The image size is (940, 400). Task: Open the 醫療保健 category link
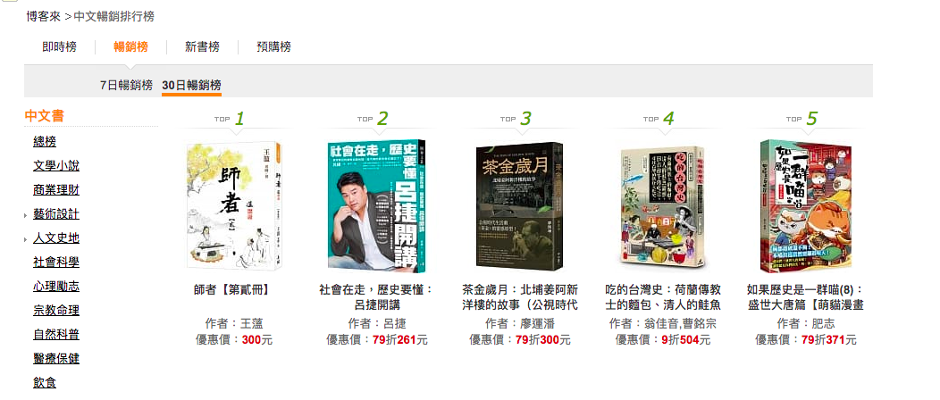pyautogui.click(x=56, y=358)
